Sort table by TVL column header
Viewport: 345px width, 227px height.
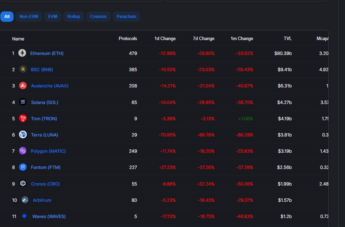click(x=287, y=39)
